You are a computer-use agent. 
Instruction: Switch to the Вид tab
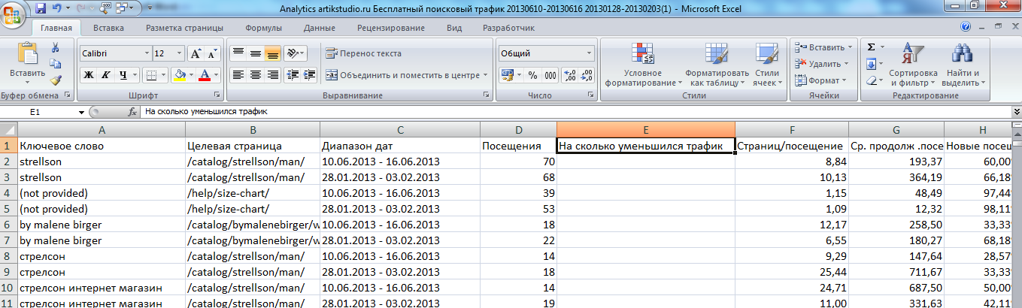[454, 28]
